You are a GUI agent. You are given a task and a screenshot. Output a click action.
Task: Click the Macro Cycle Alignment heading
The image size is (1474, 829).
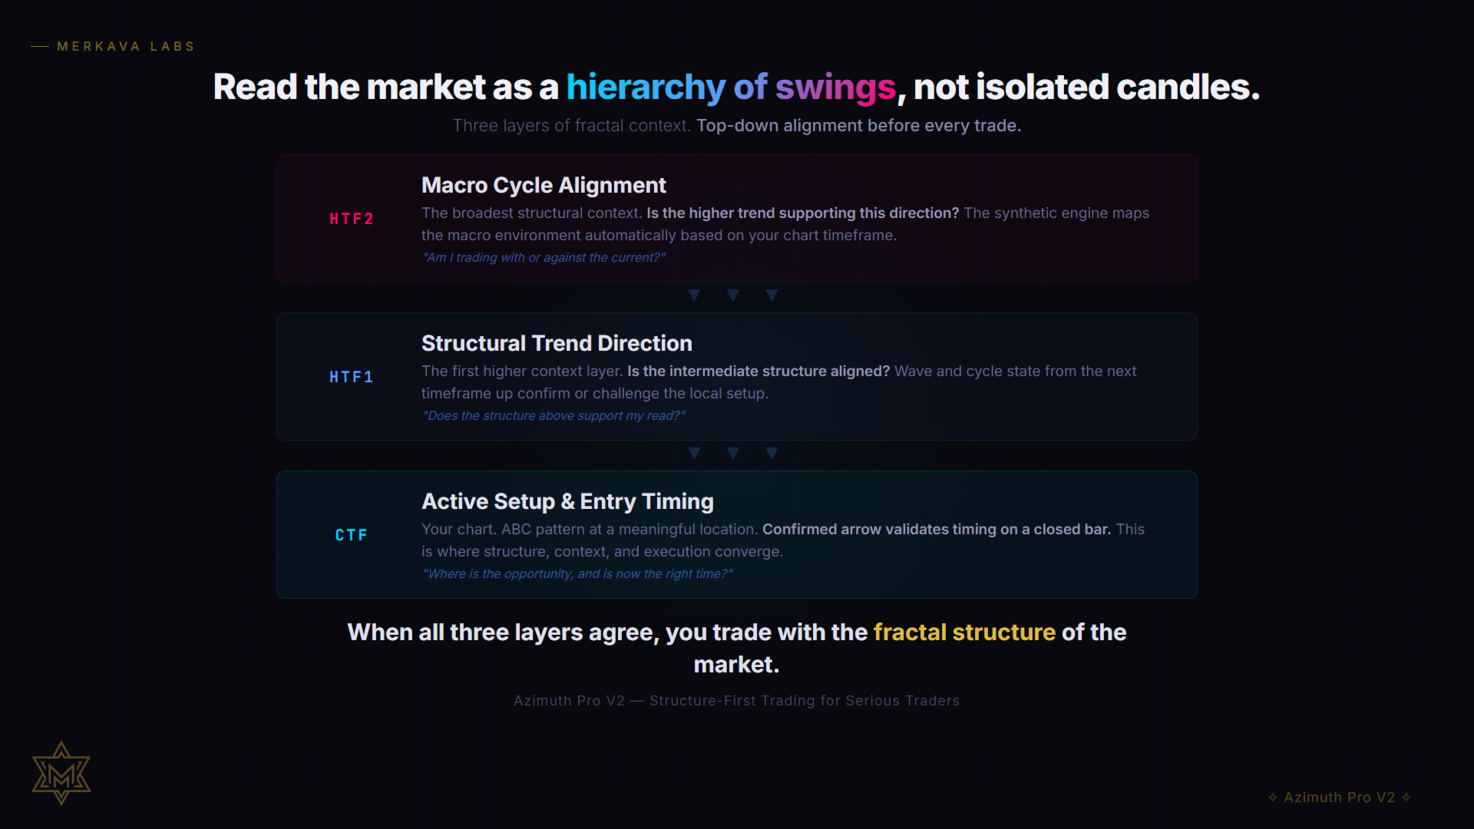pos(544,185)
